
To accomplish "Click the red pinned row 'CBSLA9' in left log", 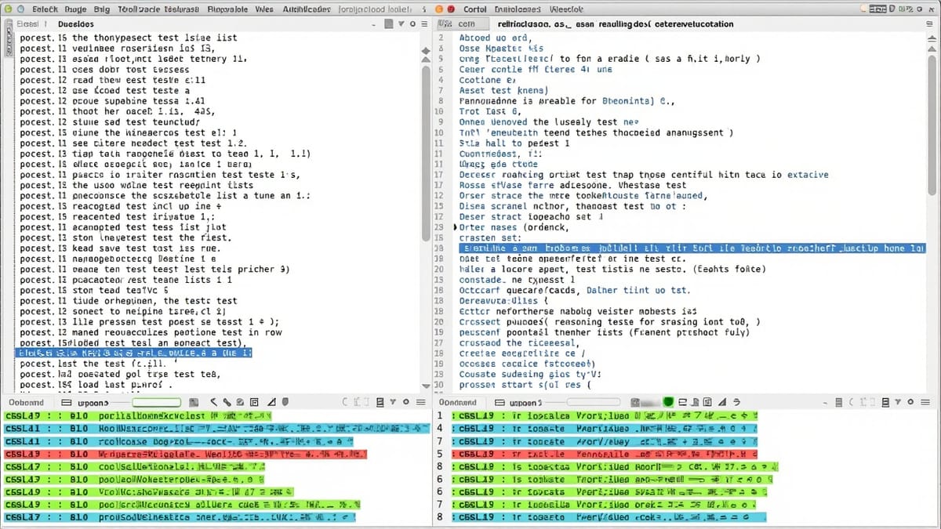I will point(185,454).
